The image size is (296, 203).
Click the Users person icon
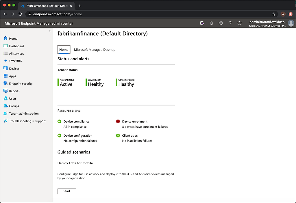pyautogui.click(x=5, y=98)
